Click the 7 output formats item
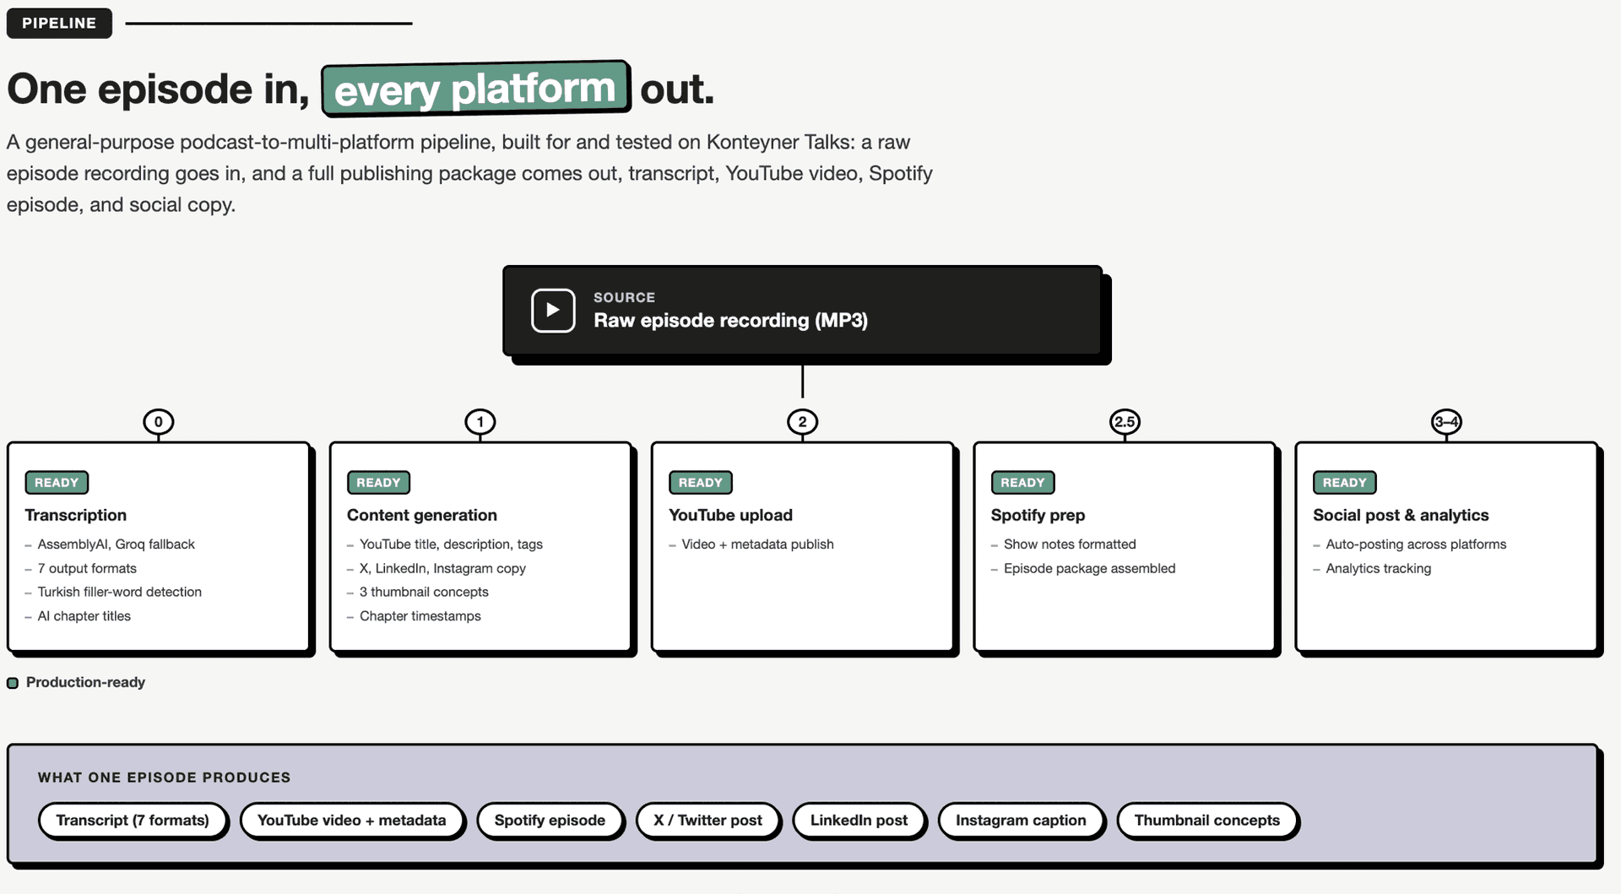The width and height of the screenshot is (1621, 894). 87,568
